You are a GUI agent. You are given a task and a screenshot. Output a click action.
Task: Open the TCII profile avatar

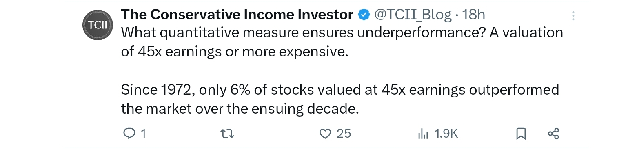(98, 25)
